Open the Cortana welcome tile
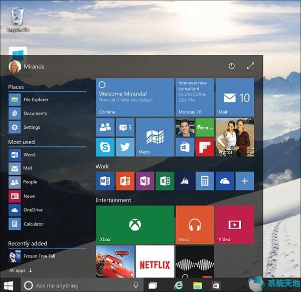301x292 pixels. (x=135, y=97)
